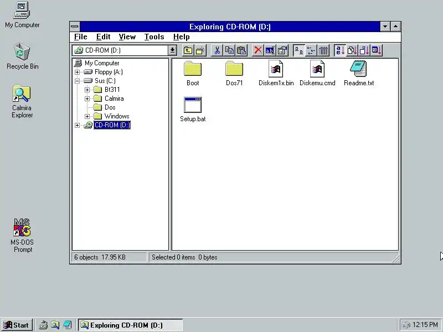Sort files by type
The width and height of the screenshot is (443, 332).
[x=352, y=50]
